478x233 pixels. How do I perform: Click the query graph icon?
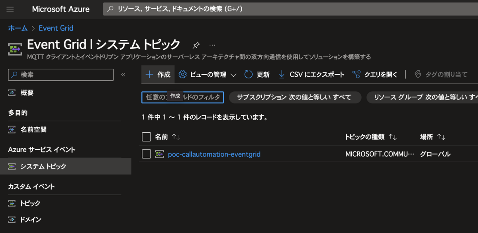[x=357, y=74]
